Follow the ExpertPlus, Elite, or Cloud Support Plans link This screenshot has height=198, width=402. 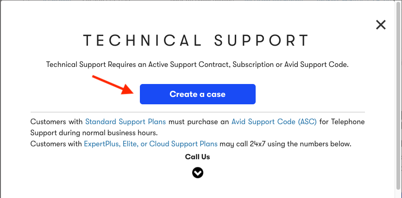click(x=151, y=144)
